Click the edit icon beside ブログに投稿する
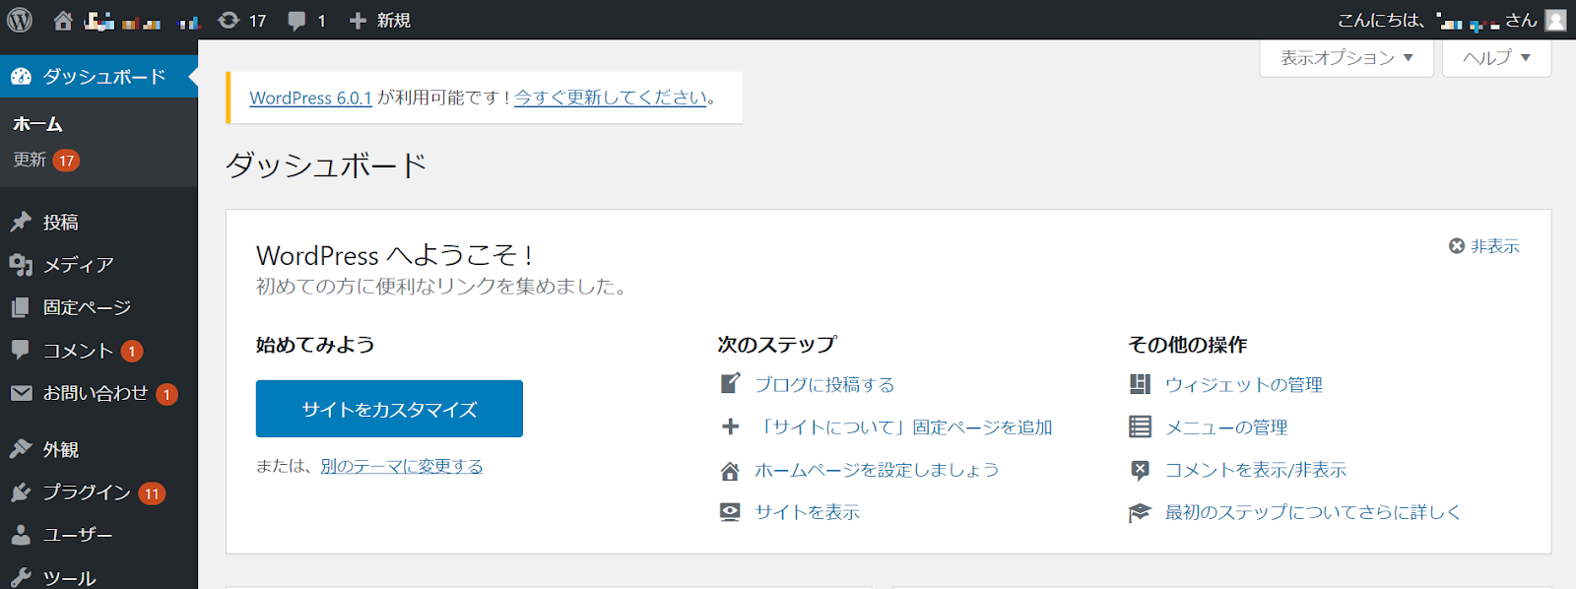Viewport: 1576px width, 589px height. [x=730, y=383]
